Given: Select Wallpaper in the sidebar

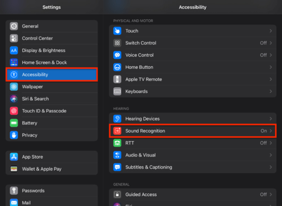Looking at the screenshot, I should [x=52, y=87].
